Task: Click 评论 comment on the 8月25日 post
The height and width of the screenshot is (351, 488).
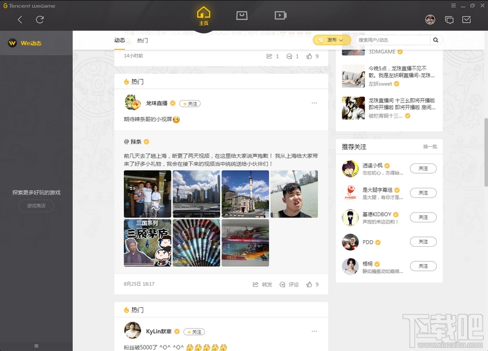Action: (x=289, y=285)
